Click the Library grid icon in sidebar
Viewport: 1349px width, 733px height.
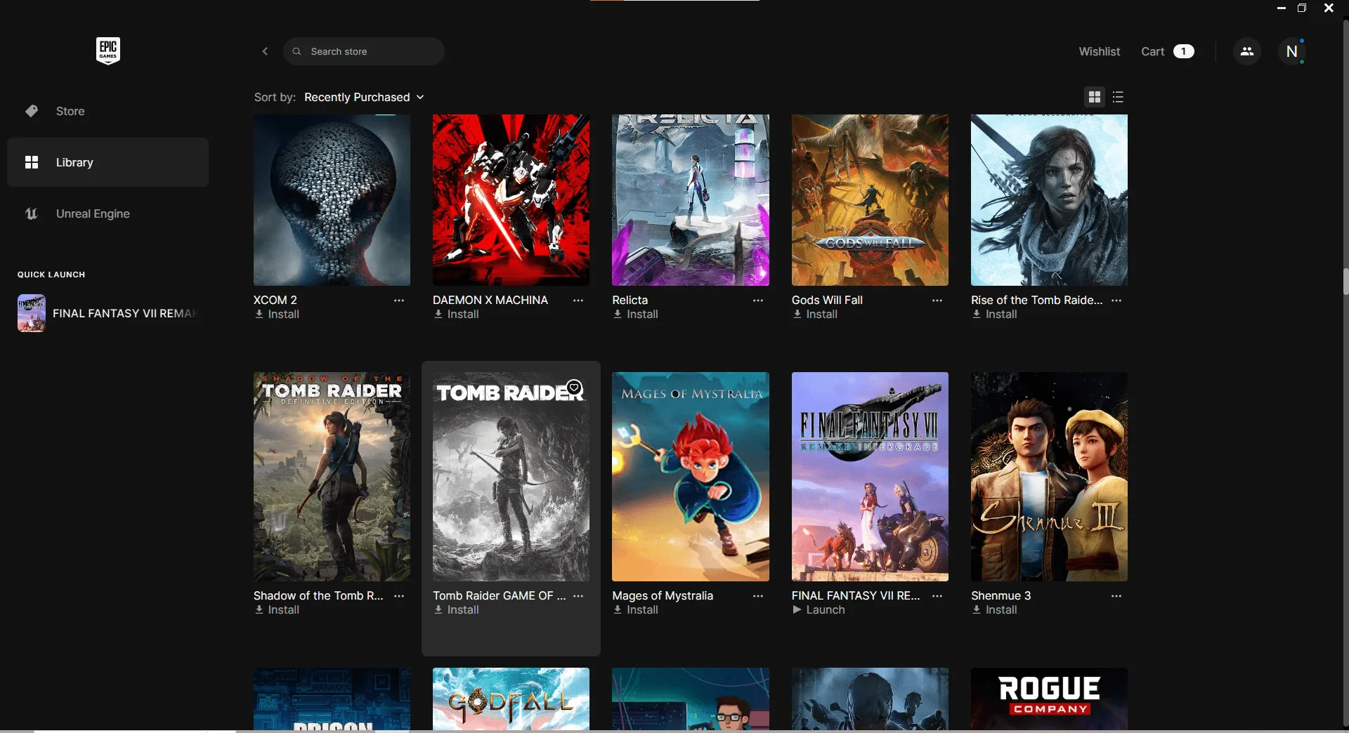[x=32, y=162]
